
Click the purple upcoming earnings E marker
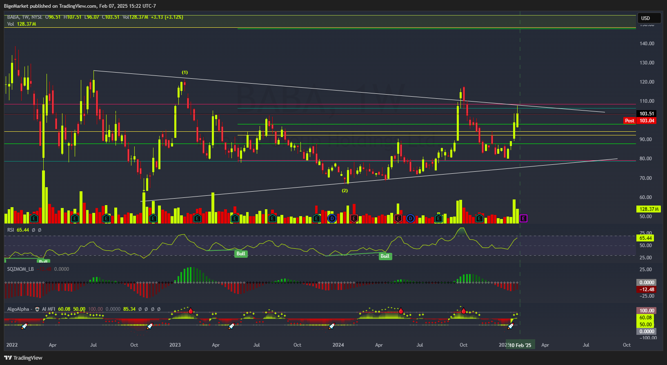point(524,219)
